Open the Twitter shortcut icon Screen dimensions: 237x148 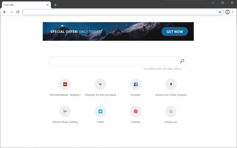coord(100,111)
